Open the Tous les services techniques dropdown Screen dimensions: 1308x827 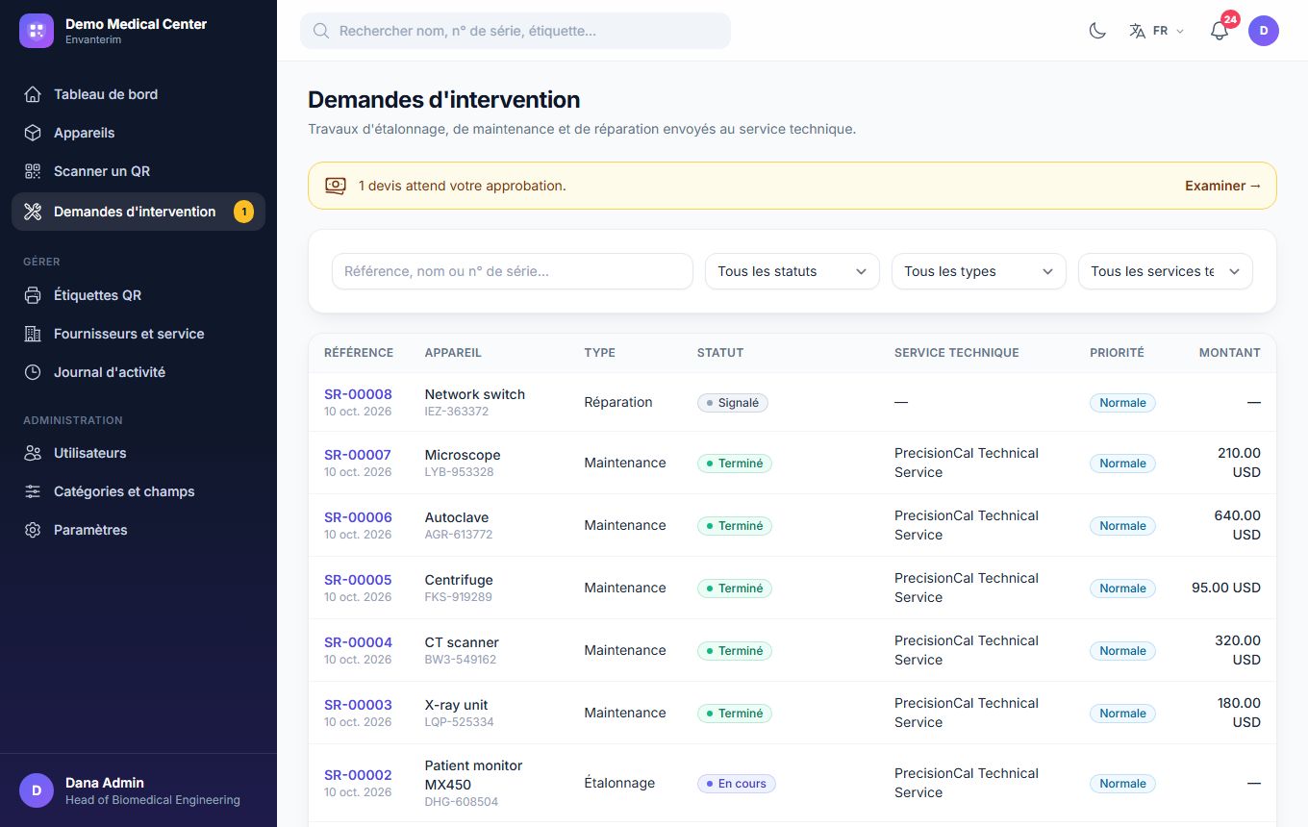(1166, 271)
